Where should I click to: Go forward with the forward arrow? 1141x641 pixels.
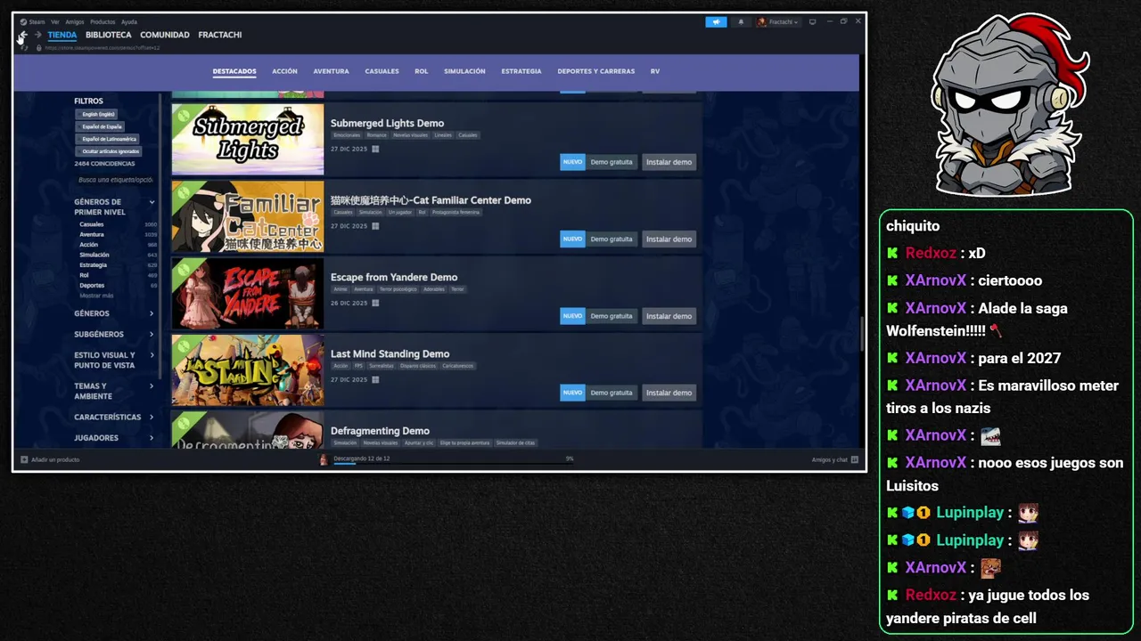pos(38,35)
